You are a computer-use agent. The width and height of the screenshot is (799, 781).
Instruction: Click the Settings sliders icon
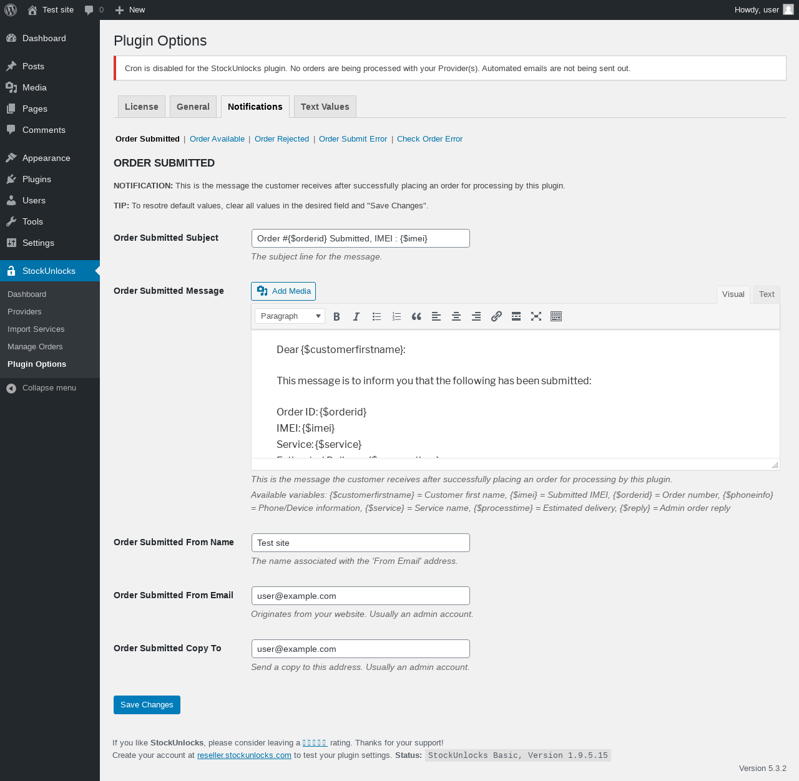(11, 243)
